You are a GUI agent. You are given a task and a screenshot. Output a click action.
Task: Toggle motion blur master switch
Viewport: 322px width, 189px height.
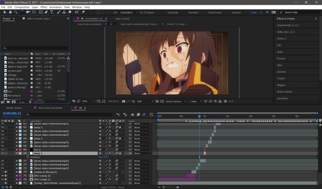(144, 115)
